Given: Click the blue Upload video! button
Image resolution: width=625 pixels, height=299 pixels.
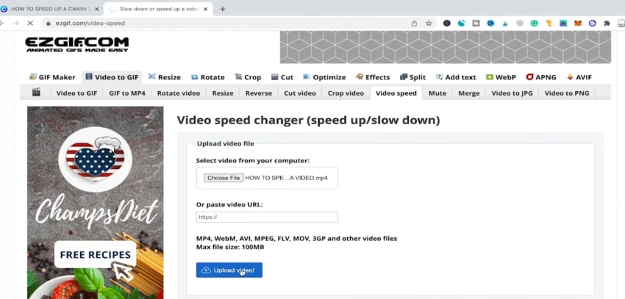Looking at the screenshot, I should [x=229, y=270].
